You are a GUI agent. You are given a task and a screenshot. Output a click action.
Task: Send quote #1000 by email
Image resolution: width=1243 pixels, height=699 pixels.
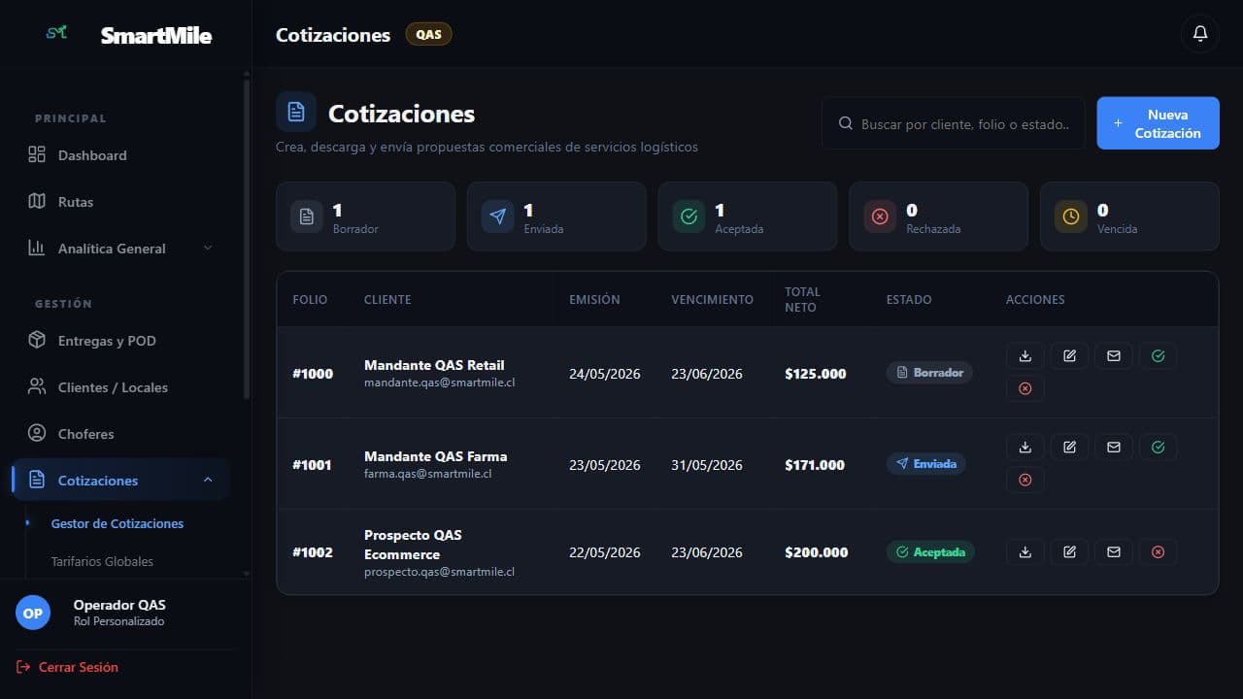tap(1114, 356)
